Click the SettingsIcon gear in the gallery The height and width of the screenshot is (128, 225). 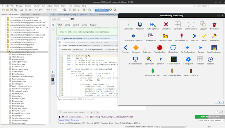[x=188, y=59]
